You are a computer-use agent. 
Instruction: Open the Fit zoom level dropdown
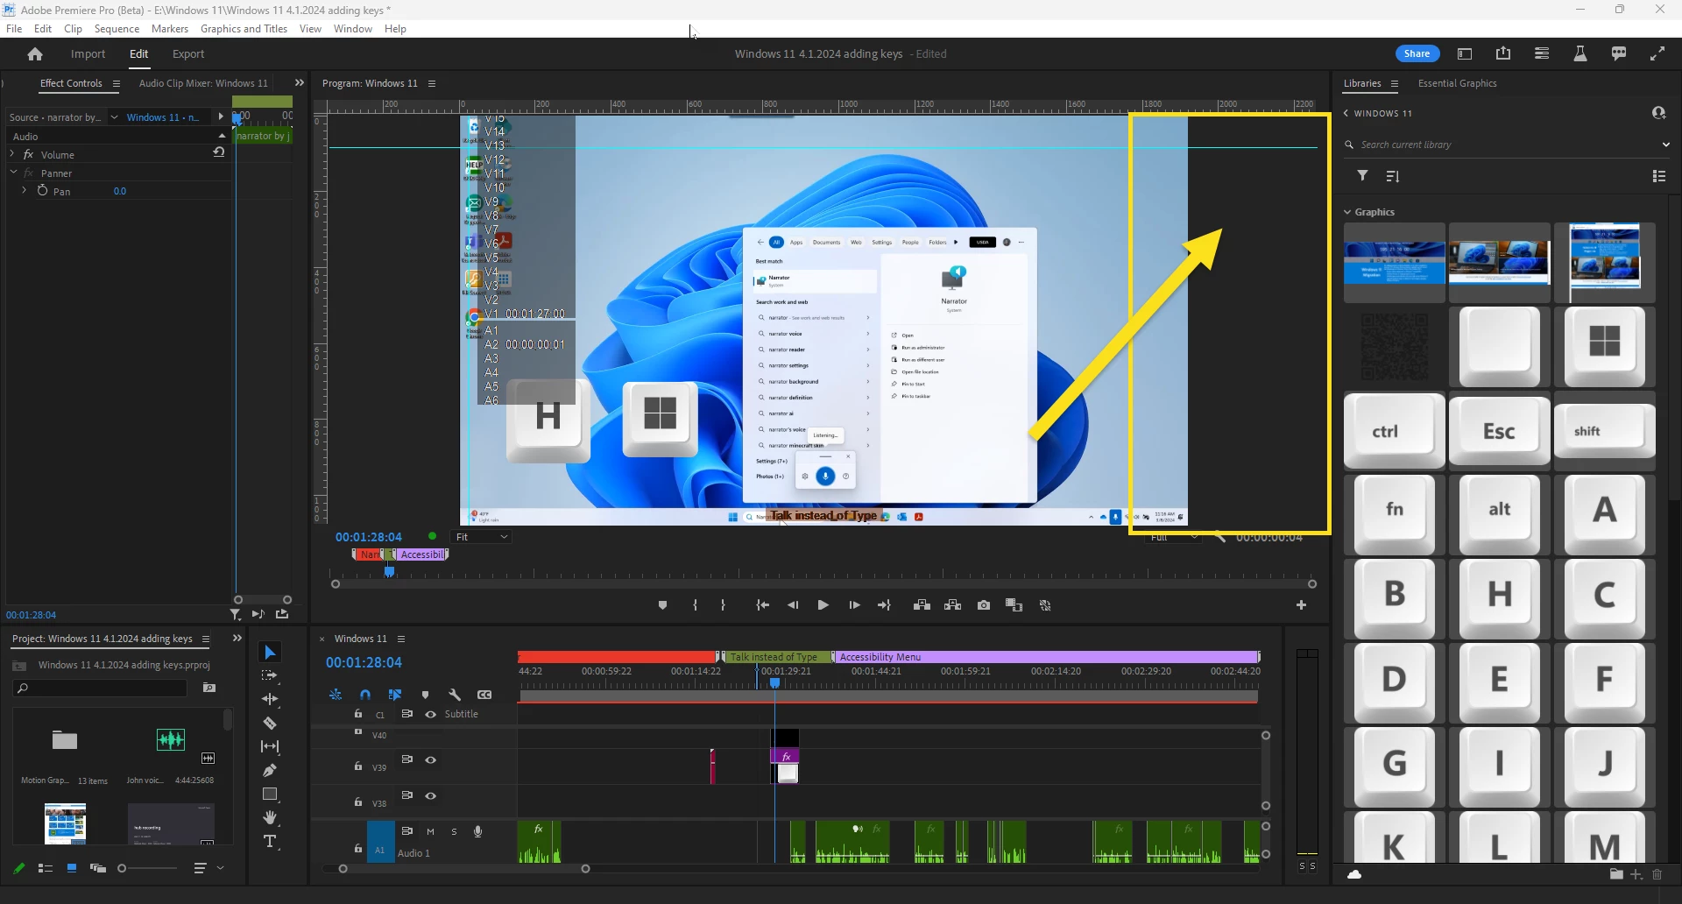coord(481,537)
